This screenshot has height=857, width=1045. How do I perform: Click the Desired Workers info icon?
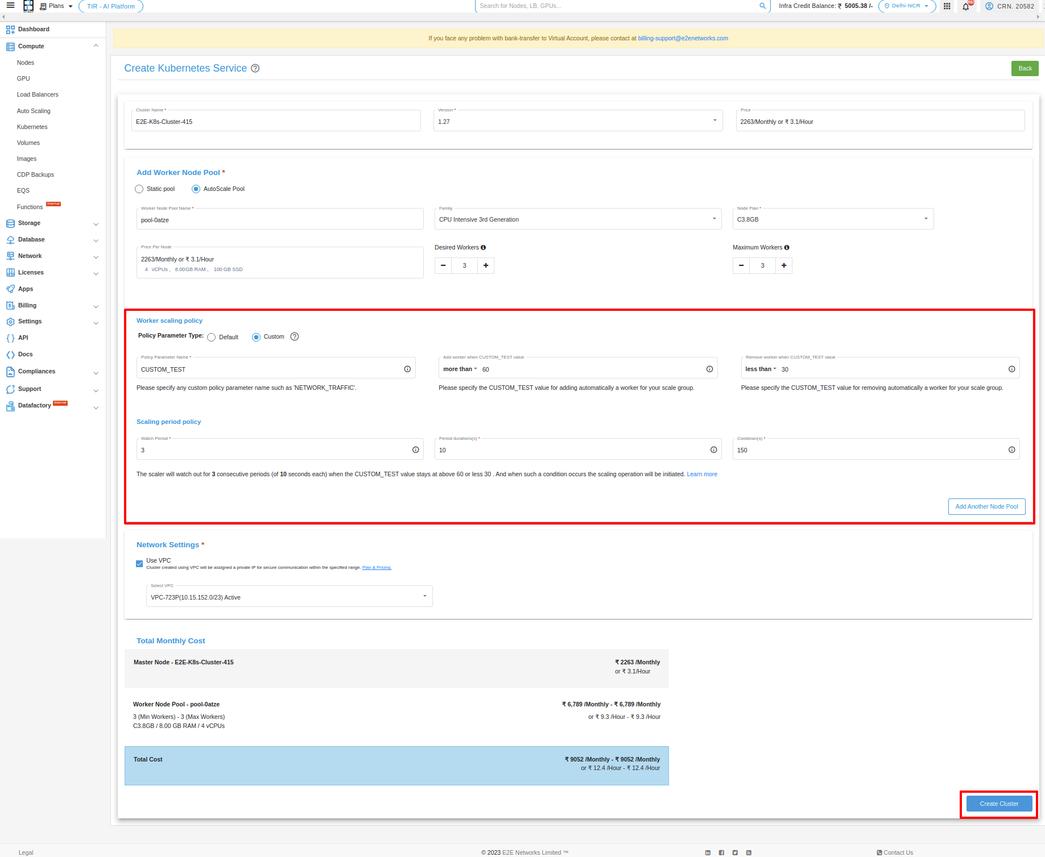pos(484,248)
